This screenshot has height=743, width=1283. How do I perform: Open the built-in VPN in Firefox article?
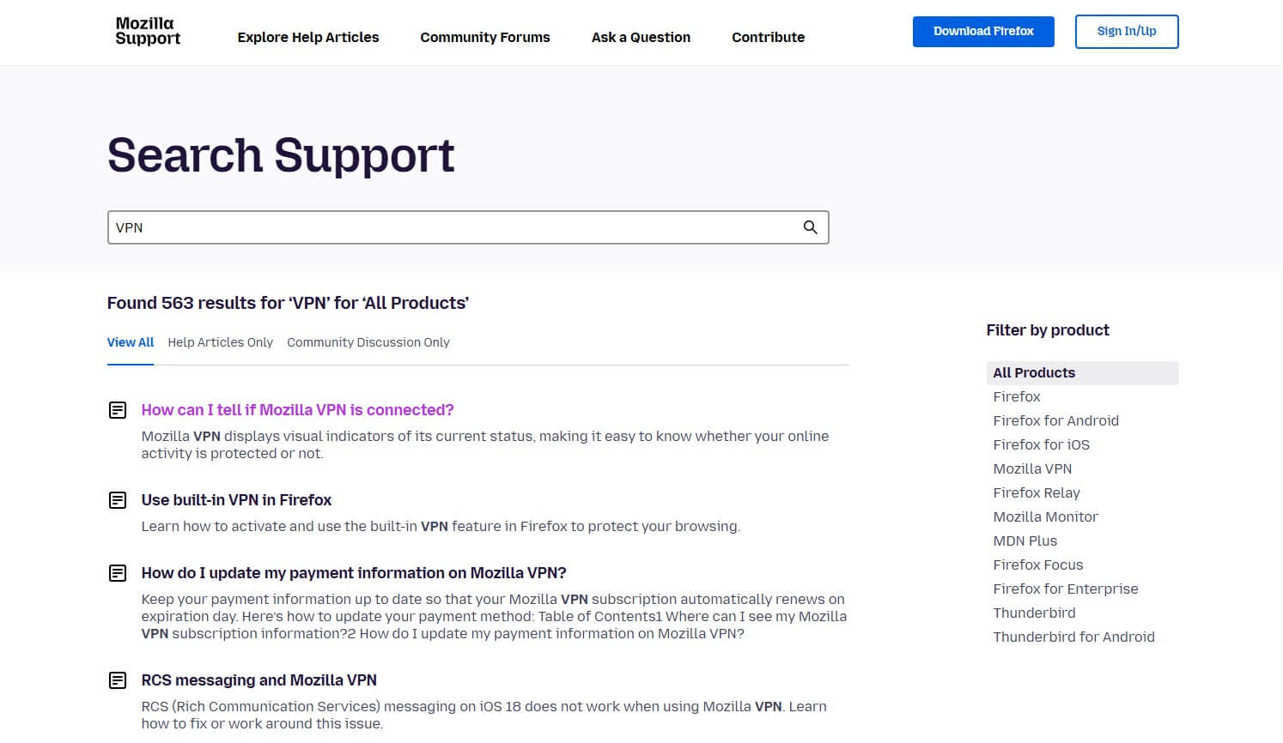tap(236, 500)
